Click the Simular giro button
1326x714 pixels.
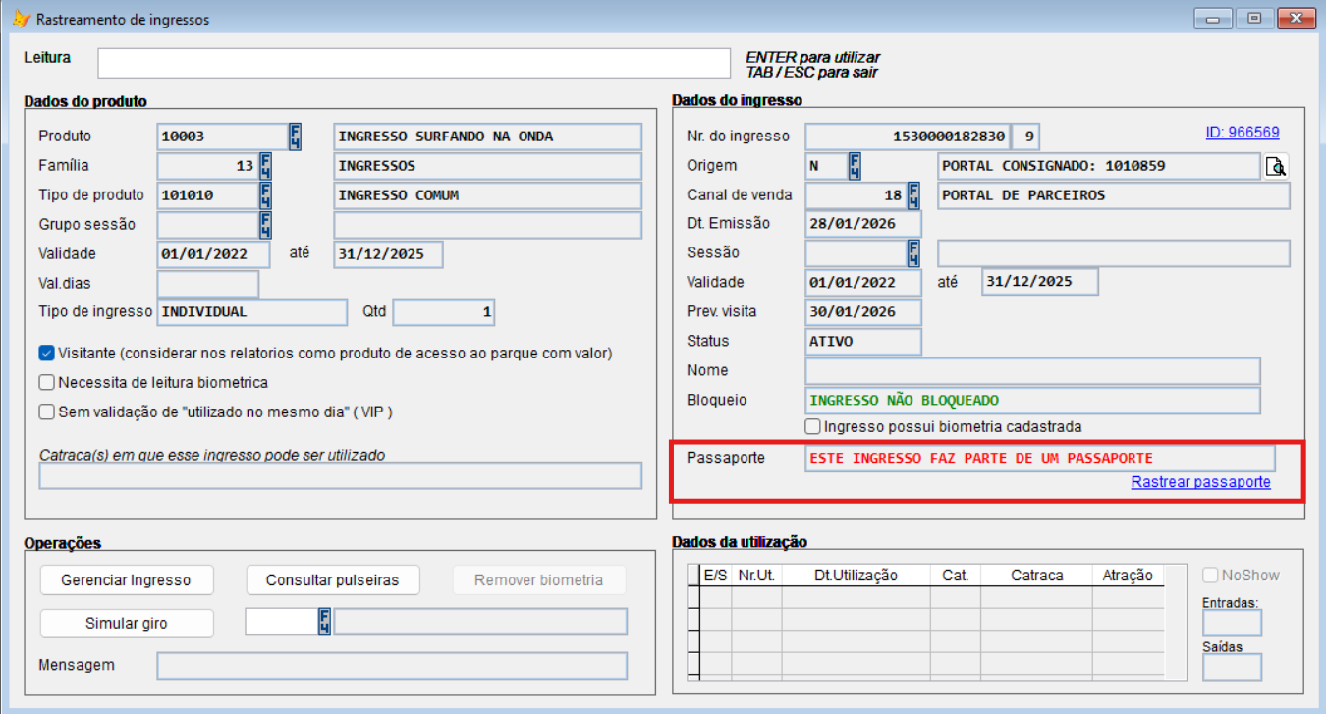[126, 624]
